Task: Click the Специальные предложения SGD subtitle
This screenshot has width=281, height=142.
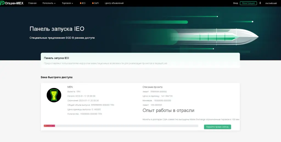Action: 62,38
